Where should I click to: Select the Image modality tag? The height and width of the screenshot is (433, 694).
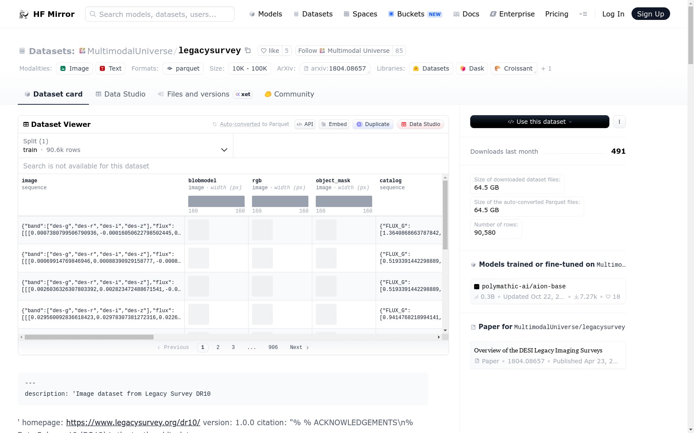pyautogui.click(x=74, y=68)
